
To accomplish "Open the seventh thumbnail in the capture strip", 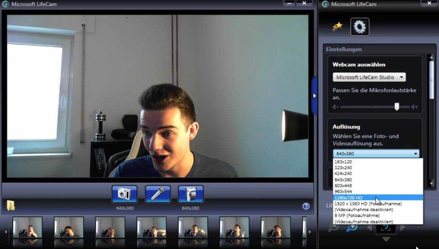I will pyautogui.click(x=276, y=227).
